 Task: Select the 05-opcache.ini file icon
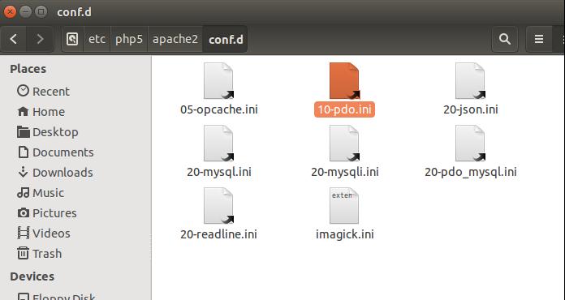[x=218, y=80]
